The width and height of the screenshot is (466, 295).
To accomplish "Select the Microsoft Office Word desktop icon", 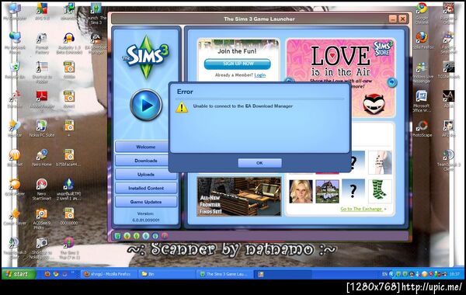I will click(x=422, y=101).
